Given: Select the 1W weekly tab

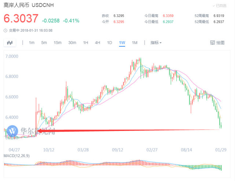Looking at the screenshot, I should pos(122,43).
